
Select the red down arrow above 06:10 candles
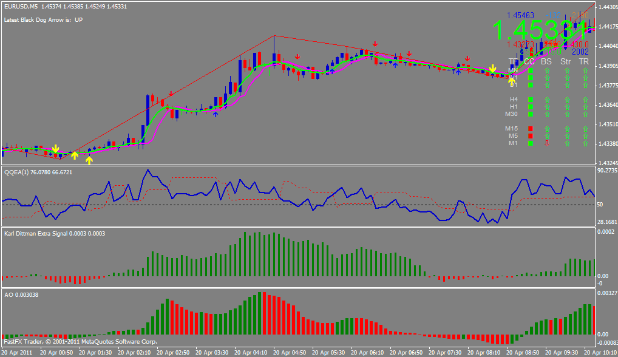(x=375, y=44)
